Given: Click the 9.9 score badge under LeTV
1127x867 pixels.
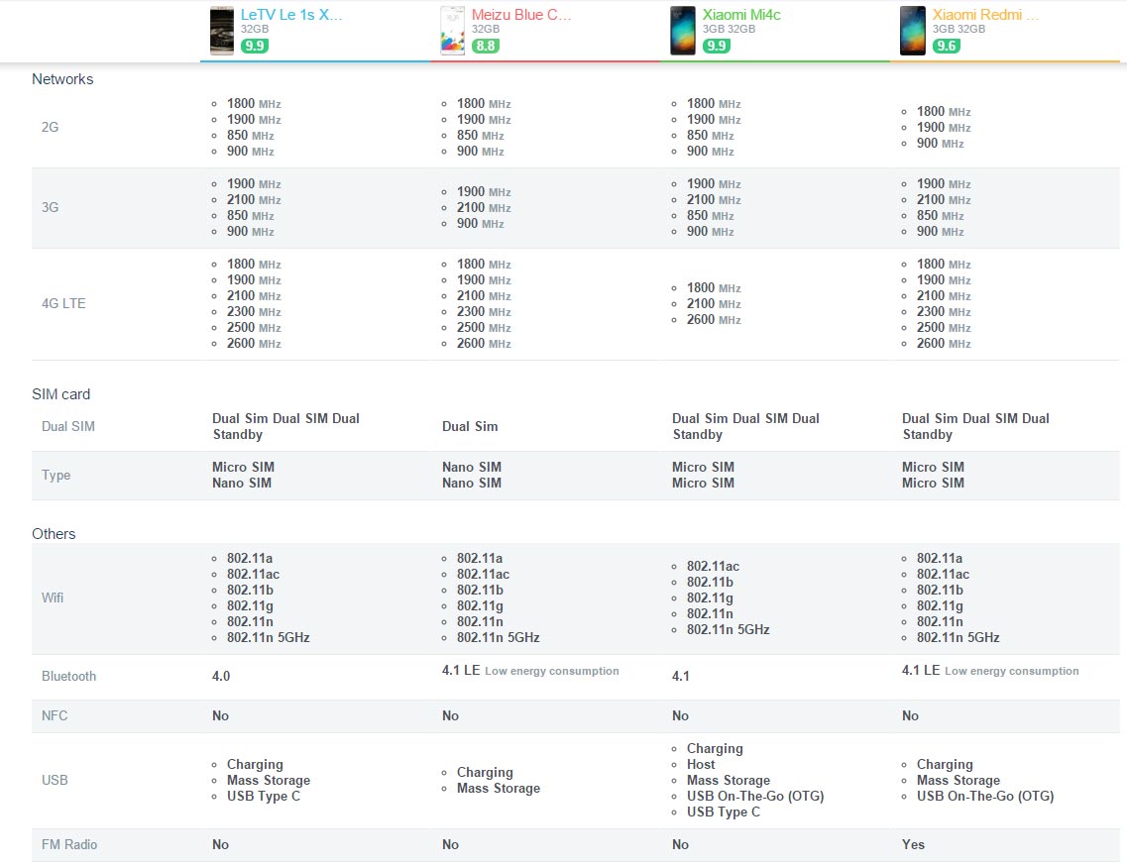Looking at the screenshot, I should 255,46.
